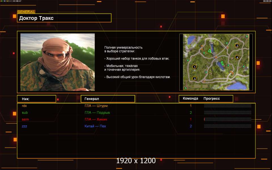Click player nickname sem
The height and width of the screenshot is (170, 272).
(x=25, y=120)
